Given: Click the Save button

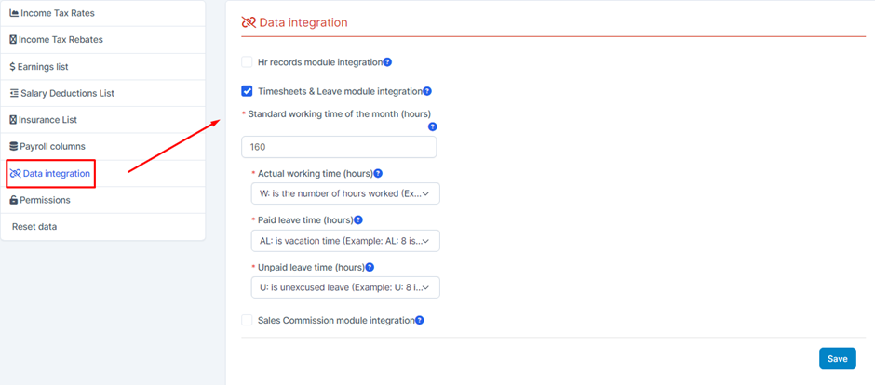Looking at the screenshot, I should click(x=837, y=359).
